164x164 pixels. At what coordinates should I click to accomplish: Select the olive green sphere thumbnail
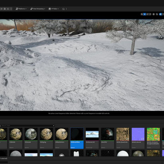[x=138, y=153]
